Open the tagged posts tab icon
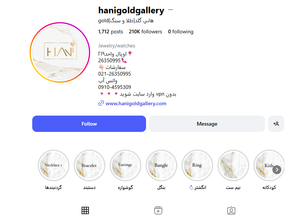The image size is (308, 216). tap(231, 210)
